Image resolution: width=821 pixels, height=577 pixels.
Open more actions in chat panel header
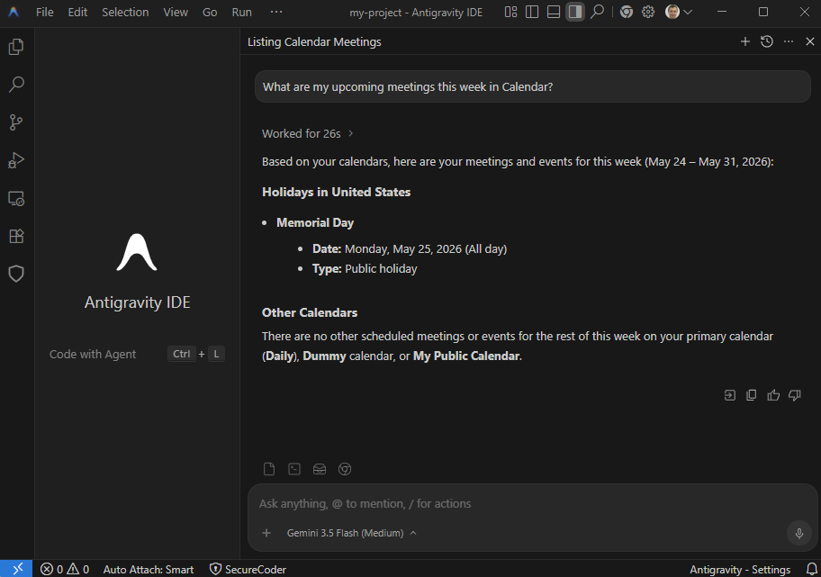(x=789, y=41)
